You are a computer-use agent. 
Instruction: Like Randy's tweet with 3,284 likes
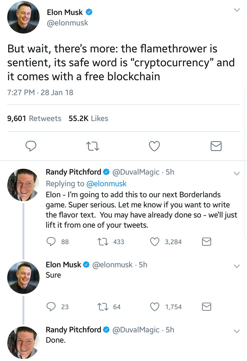tap(155, 242)
